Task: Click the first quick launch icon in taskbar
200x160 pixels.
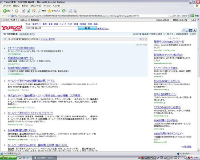Action: tap(20, 158)
